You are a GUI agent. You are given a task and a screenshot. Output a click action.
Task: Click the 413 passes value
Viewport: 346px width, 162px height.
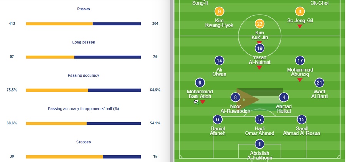tap(12, 24)
